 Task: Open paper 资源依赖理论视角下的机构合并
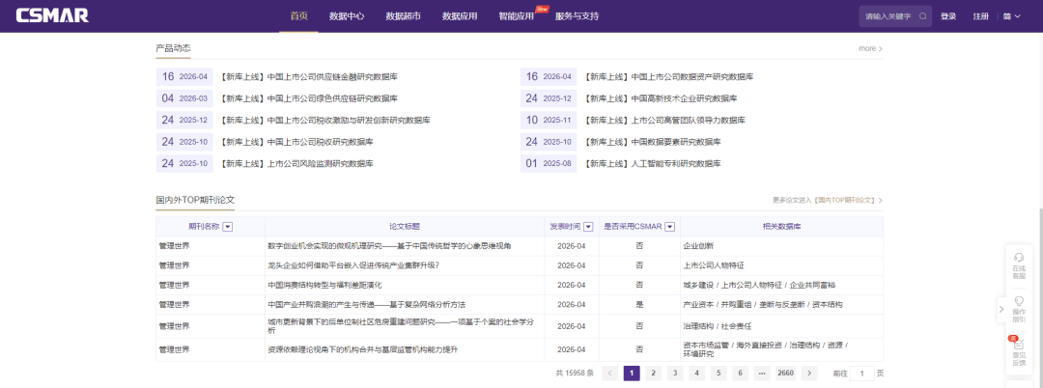362,349
